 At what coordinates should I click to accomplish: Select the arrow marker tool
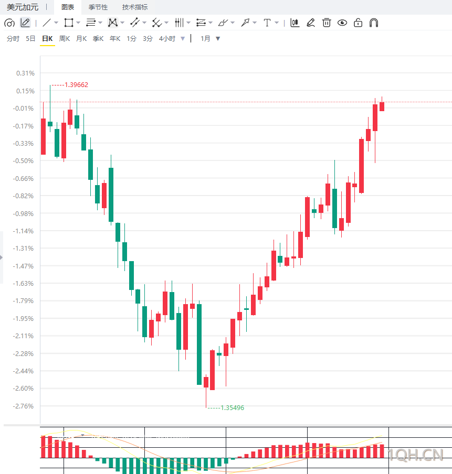(x=245, y=23)
